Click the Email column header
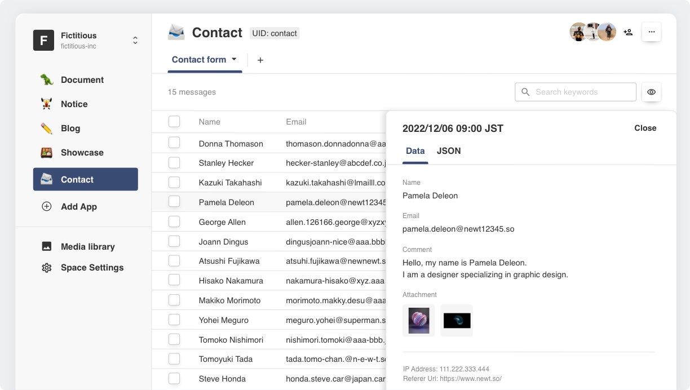690x390 pixels. pyautogui.click(x=296, y=122)
